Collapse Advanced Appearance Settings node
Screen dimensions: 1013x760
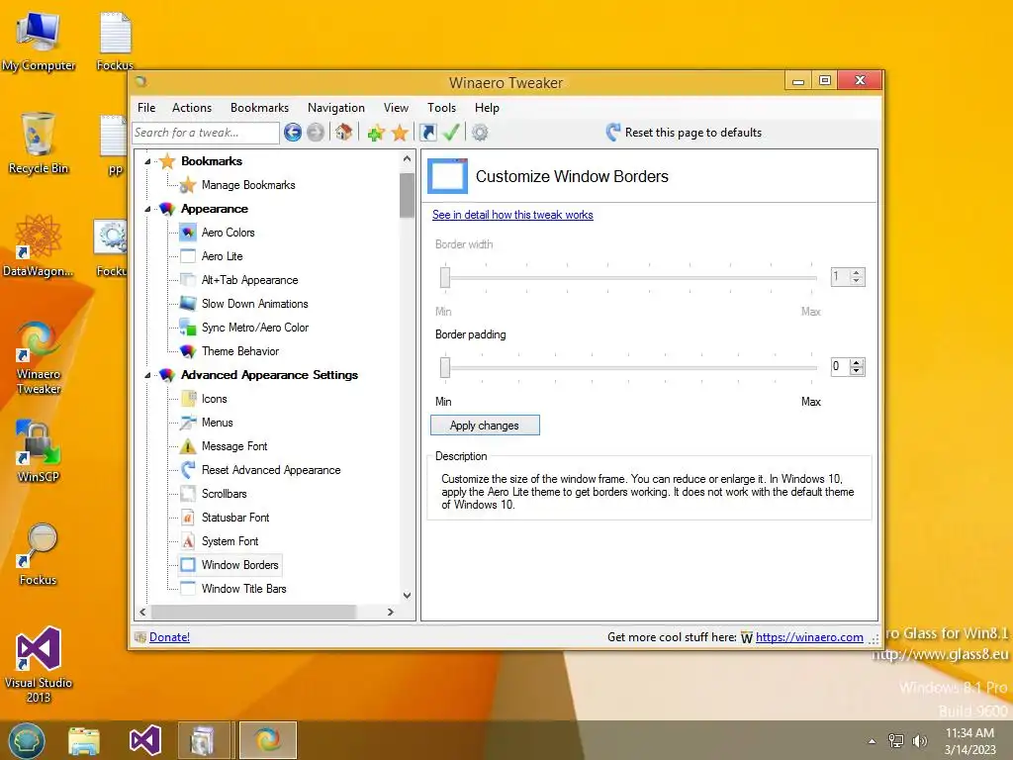(148, 375)
